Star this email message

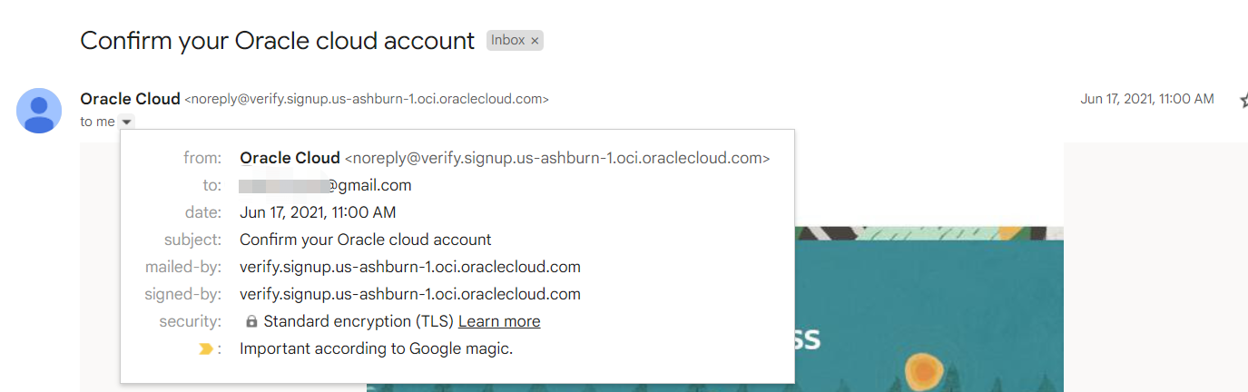point(1243,100)
